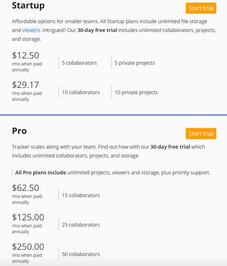
Task: Select the $29.17 Startup price
Action: 25,85
